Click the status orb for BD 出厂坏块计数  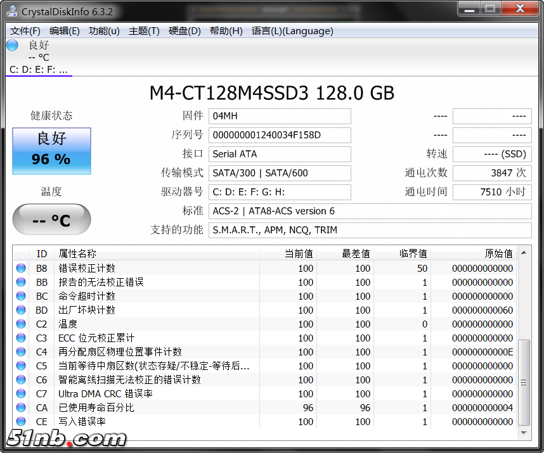[x=21, y=310]
